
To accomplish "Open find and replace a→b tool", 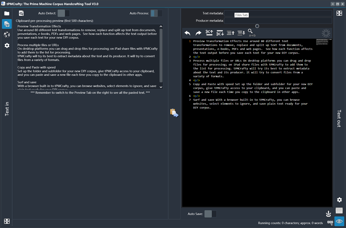I will (x=252, y=33).
